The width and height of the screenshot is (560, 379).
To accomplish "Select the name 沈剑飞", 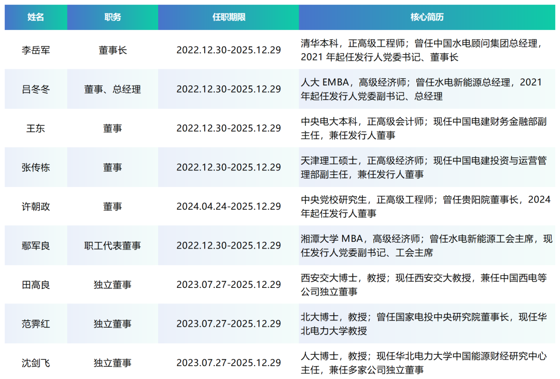I will (x=36, y=363).
